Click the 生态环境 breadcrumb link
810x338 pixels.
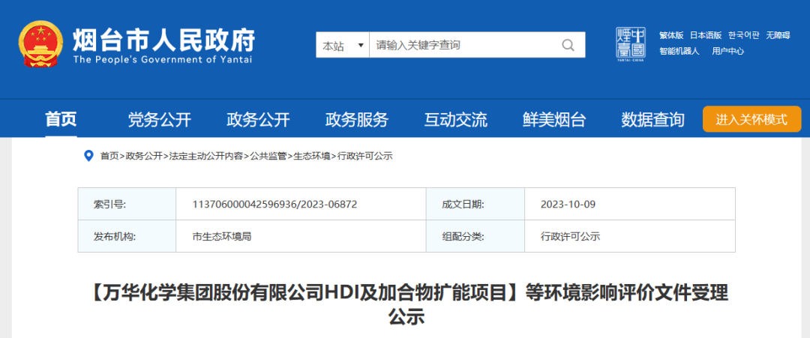tap(311, 156)
